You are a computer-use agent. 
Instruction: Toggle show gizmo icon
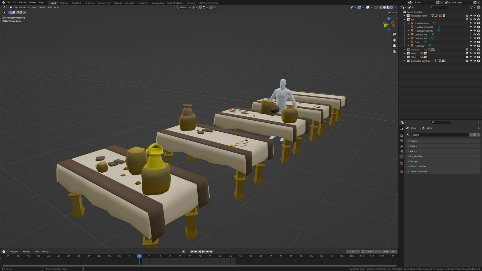pyautogui.click(x=359, y=7)
